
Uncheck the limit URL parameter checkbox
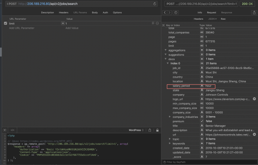[x=6, y=23]
